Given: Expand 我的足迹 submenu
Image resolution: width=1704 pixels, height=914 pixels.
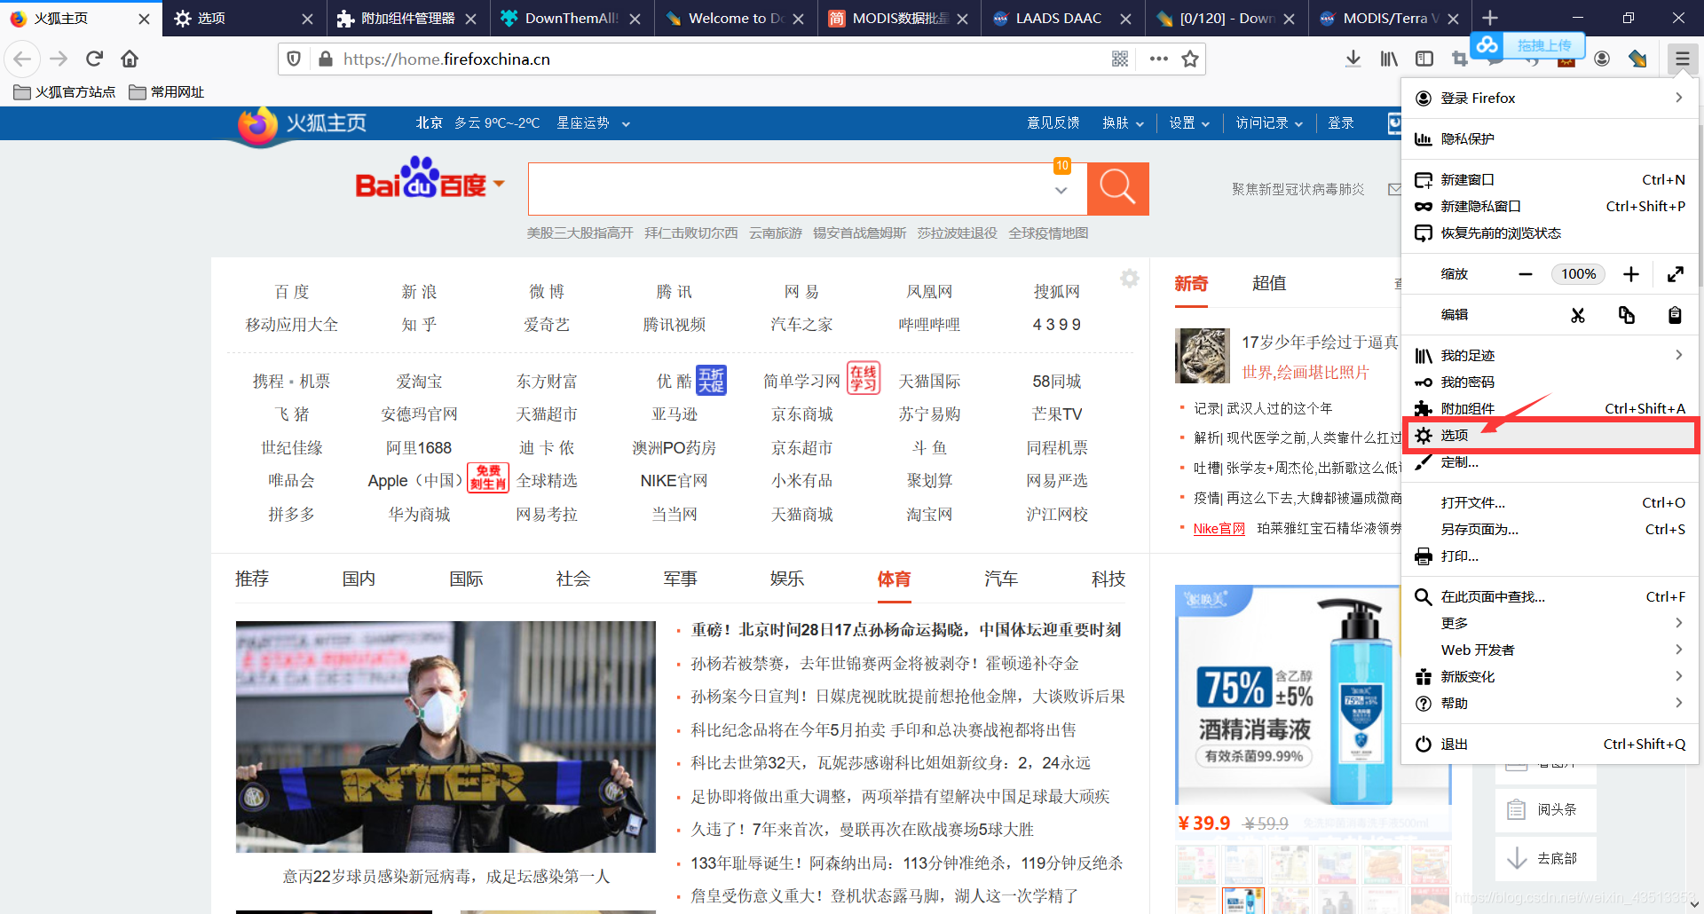Looking at the screenshot, I should (x=1549, y=356).
